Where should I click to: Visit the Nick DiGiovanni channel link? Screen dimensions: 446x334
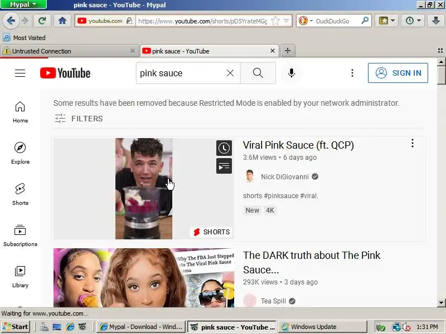285,176
